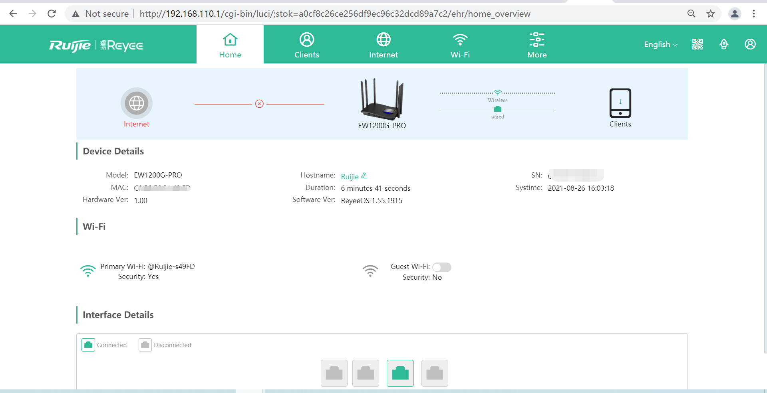Click the zoom magnifier icon in address bar
Screen dimensions: 767x393
tap(691, 14)
